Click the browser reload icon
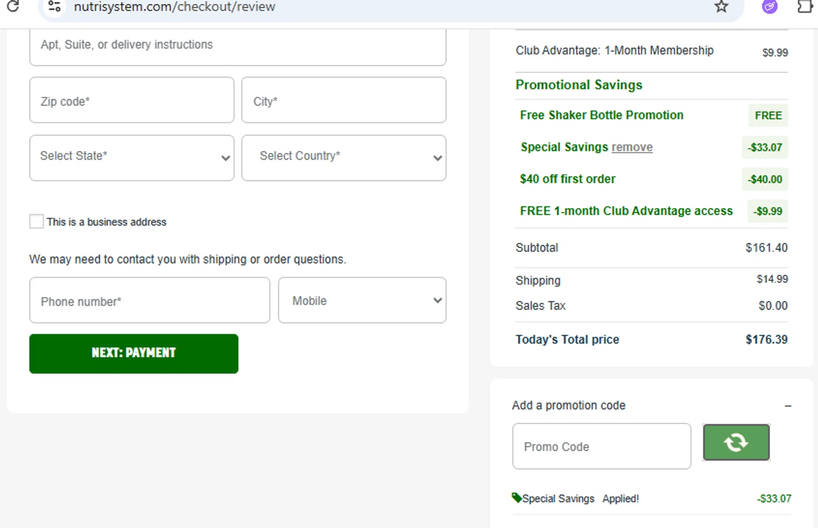 click(13, 6)
